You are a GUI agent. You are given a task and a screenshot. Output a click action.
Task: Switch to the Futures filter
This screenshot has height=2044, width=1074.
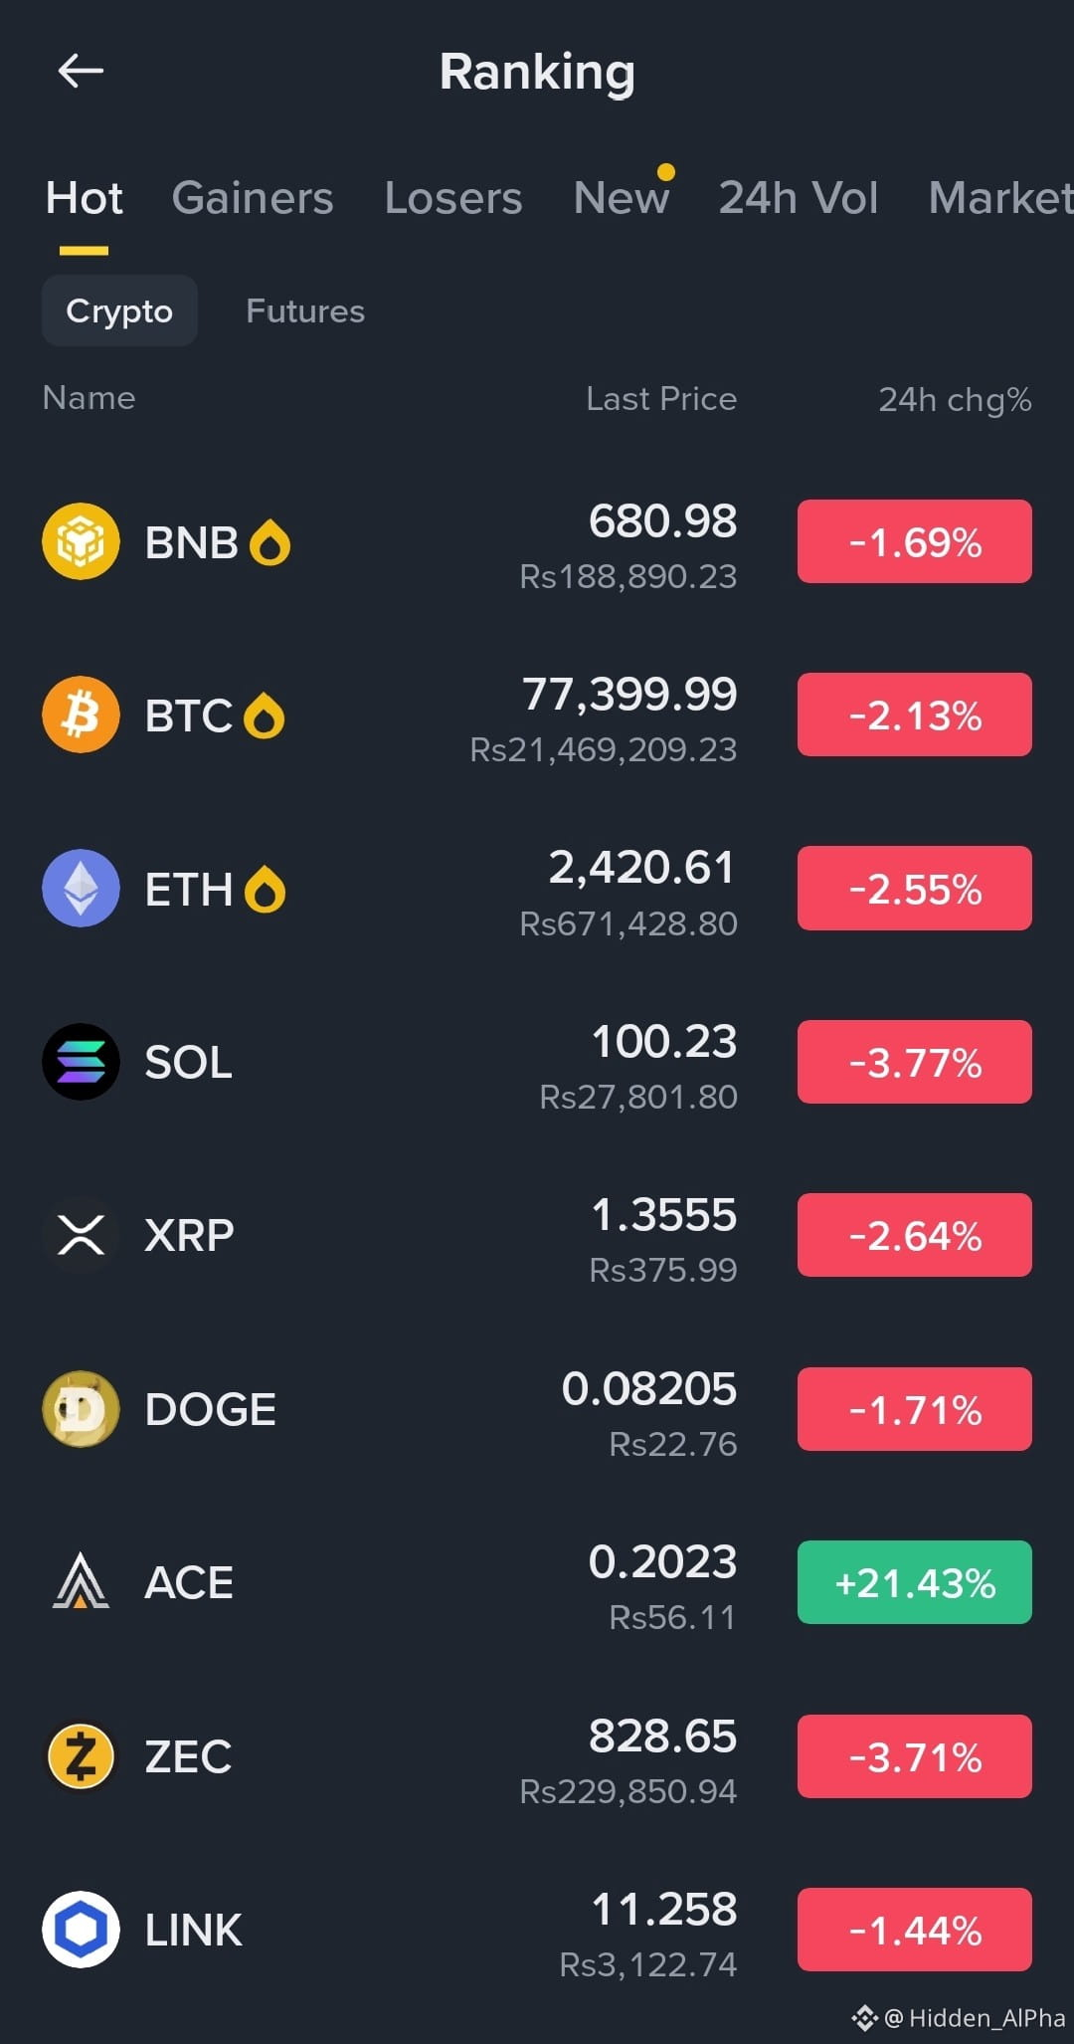pos(305,310)
